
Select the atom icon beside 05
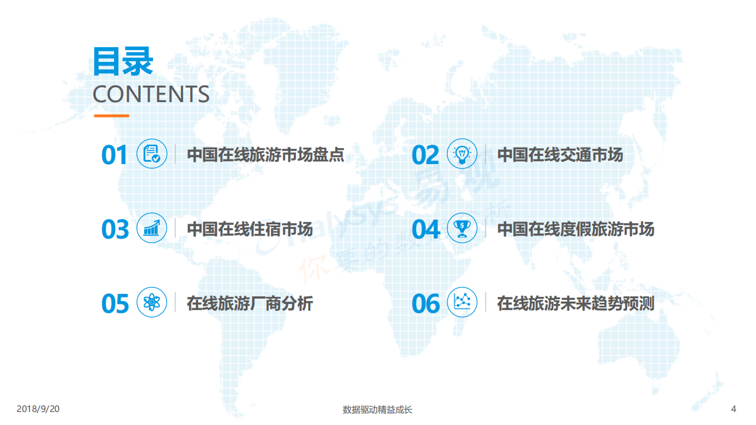(x=151, y=303)
